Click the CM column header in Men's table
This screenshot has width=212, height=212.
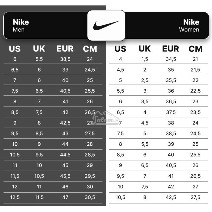coord(90,49)
